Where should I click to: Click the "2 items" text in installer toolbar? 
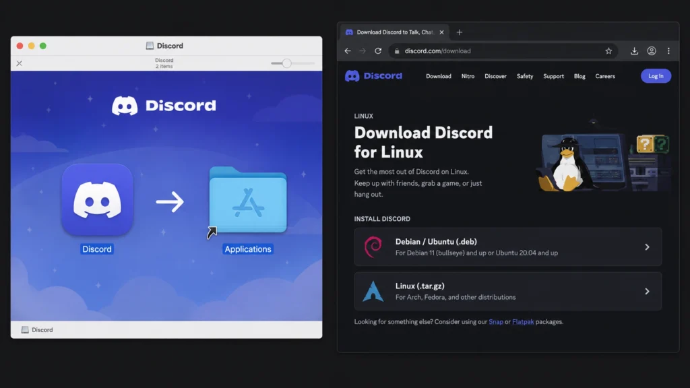click(x=164, y=67)
